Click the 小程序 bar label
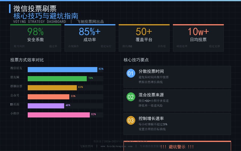This screenshot has width=241, height=151. pyautogui.click(x=15, y=114)
